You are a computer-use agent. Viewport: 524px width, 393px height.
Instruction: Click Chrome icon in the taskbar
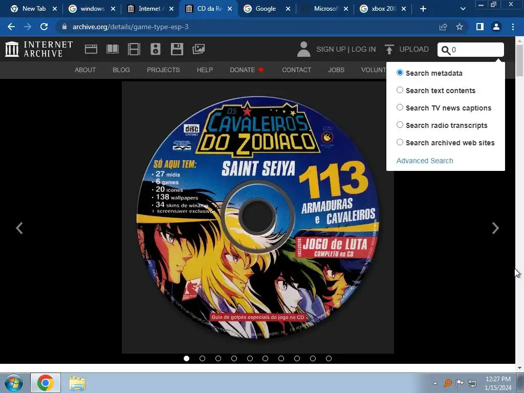[x=46, y=383]
